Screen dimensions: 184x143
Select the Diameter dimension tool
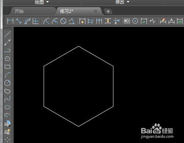pos(63,21)
